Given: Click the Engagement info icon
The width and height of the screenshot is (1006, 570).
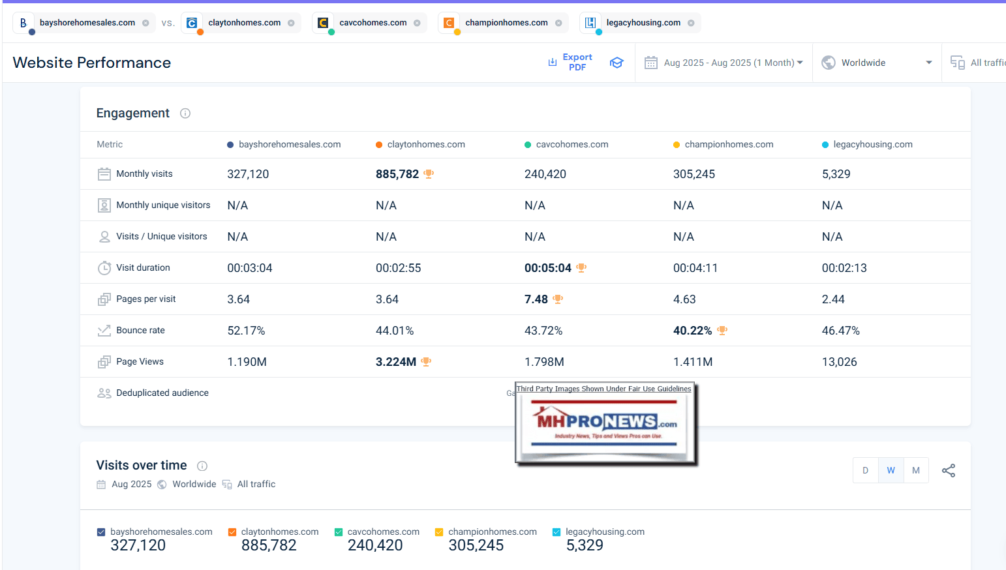Looking at the screenshot, I should pos(185,113).
